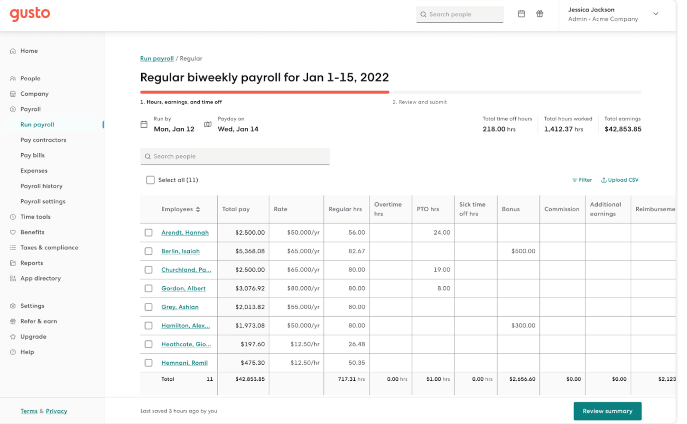Sort the Employees column
Screen dimensions: 687x424
coord(198,209)
